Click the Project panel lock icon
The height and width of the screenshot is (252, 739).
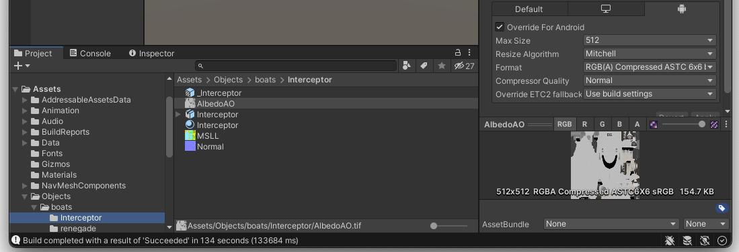click(x=458, y=53)
